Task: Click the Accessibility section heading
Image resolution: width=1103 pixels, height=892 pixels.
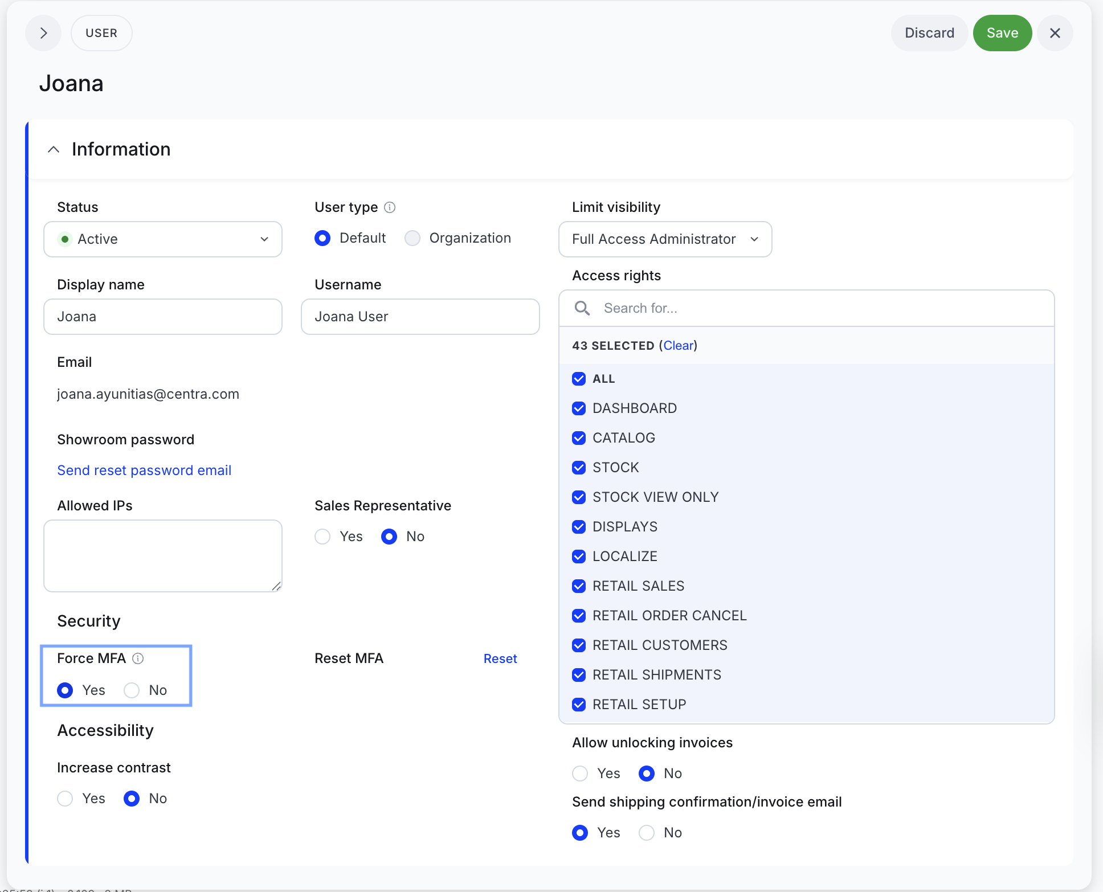Action: point(105,730)
